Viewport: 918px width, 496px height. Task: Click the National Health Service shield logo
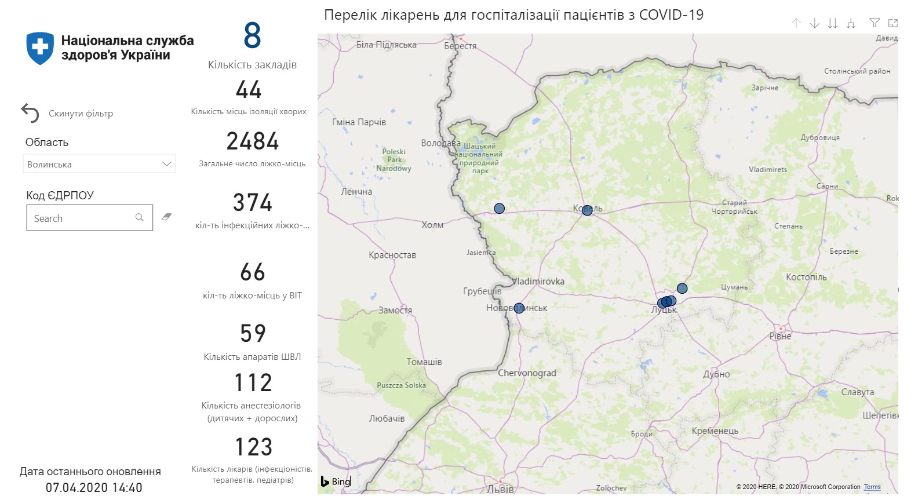tap(40, 48)
